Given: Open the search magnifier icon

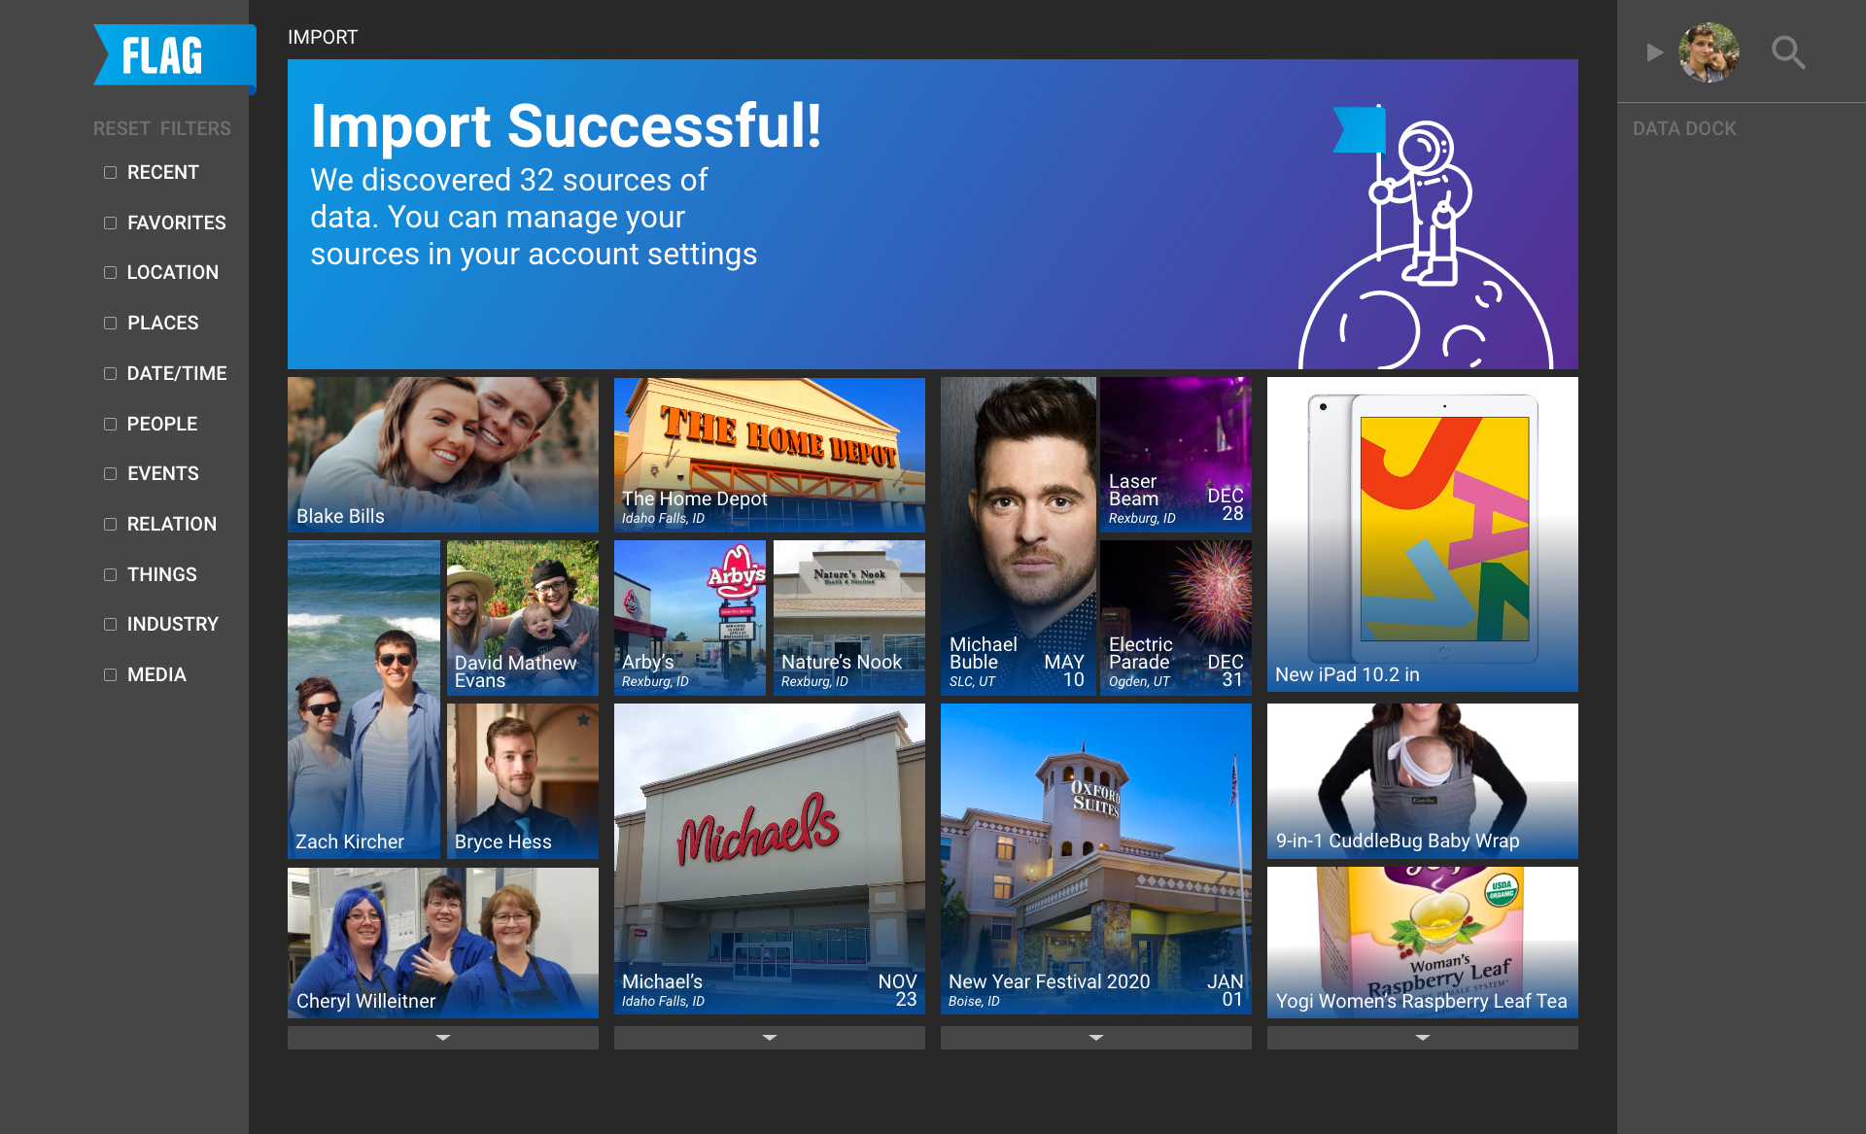Looking at the screenshot, I should click(1787, 52).
